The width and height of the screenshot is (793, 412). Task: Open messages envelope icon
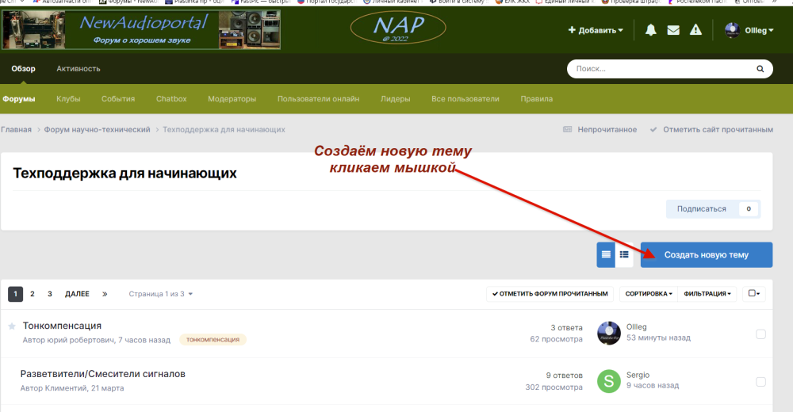(x=673, y=30)
